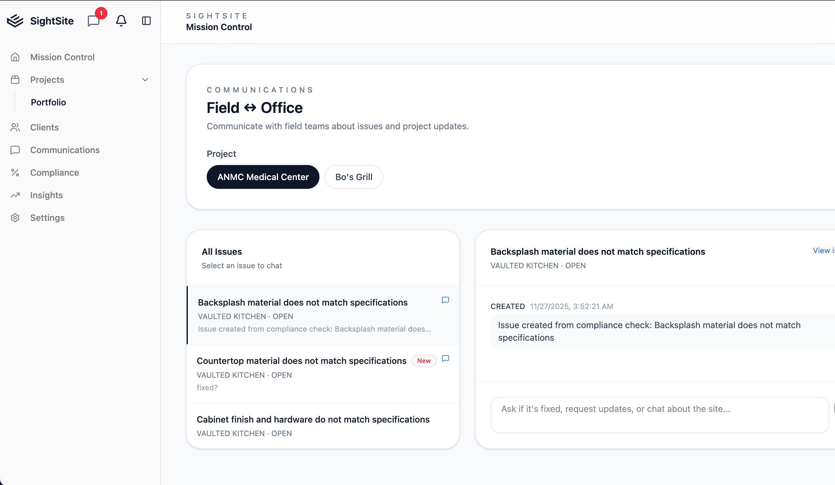The width and height of the screenshot is (835, 485).
Task: Collapse the Projects dropdown arrow
Action: [x=145, y=79]
